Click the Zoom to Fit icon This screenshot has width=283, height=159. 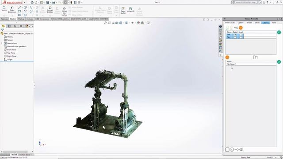pos(105,23)
